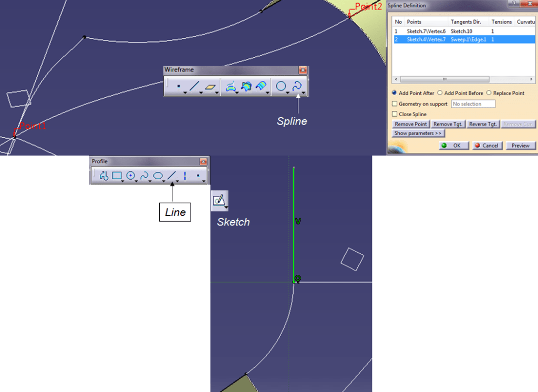
Task: Click the horizontal scrollbar in the points list
Action: [444, 79]
